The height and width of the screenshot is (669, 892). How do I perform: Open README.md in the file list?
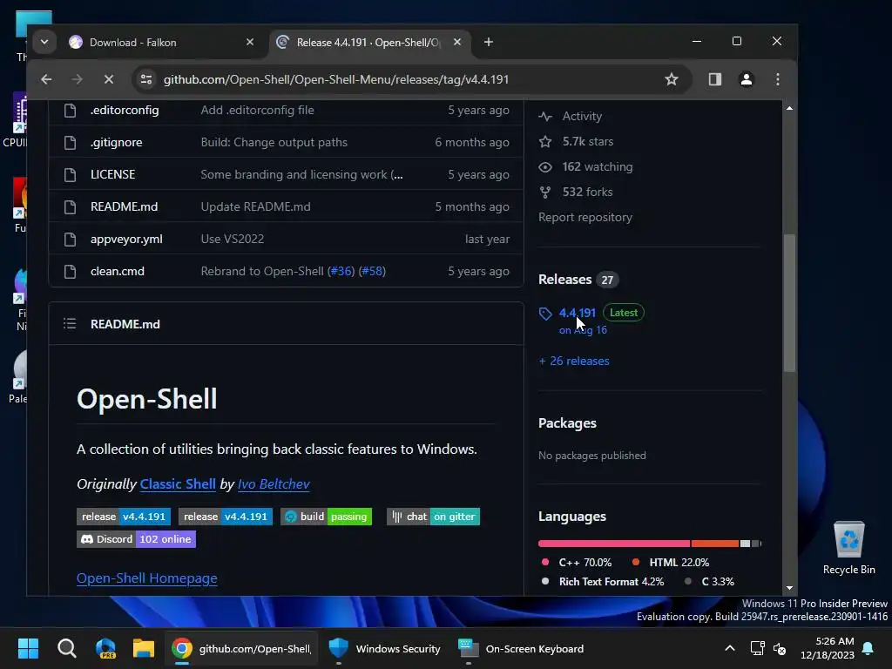(x=124, y=206)
